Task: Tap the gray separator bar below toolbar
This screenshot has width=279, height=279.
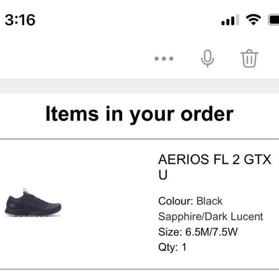Action: coord(139,86)
